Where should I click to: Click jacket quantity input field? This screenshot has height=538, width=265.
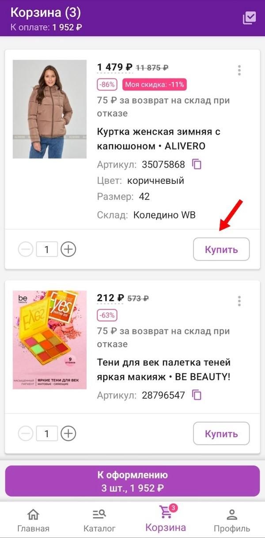click(x=47, y=249)
